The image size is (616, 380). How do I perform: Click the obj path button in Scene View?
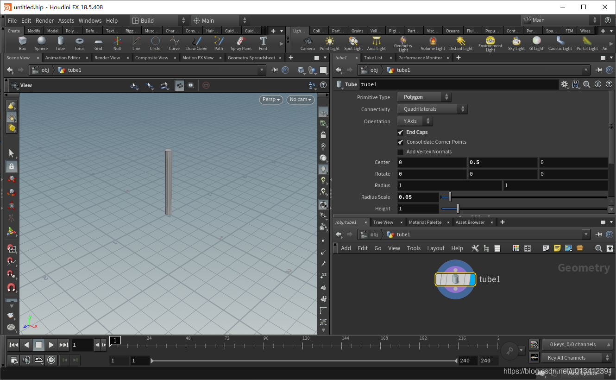[41, 70]
